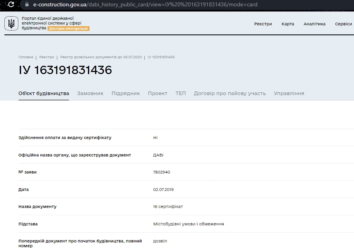This screenshot has width=354, height=248.
Task: Open the Аналітика menu item
Action: [x=314, y=24]
